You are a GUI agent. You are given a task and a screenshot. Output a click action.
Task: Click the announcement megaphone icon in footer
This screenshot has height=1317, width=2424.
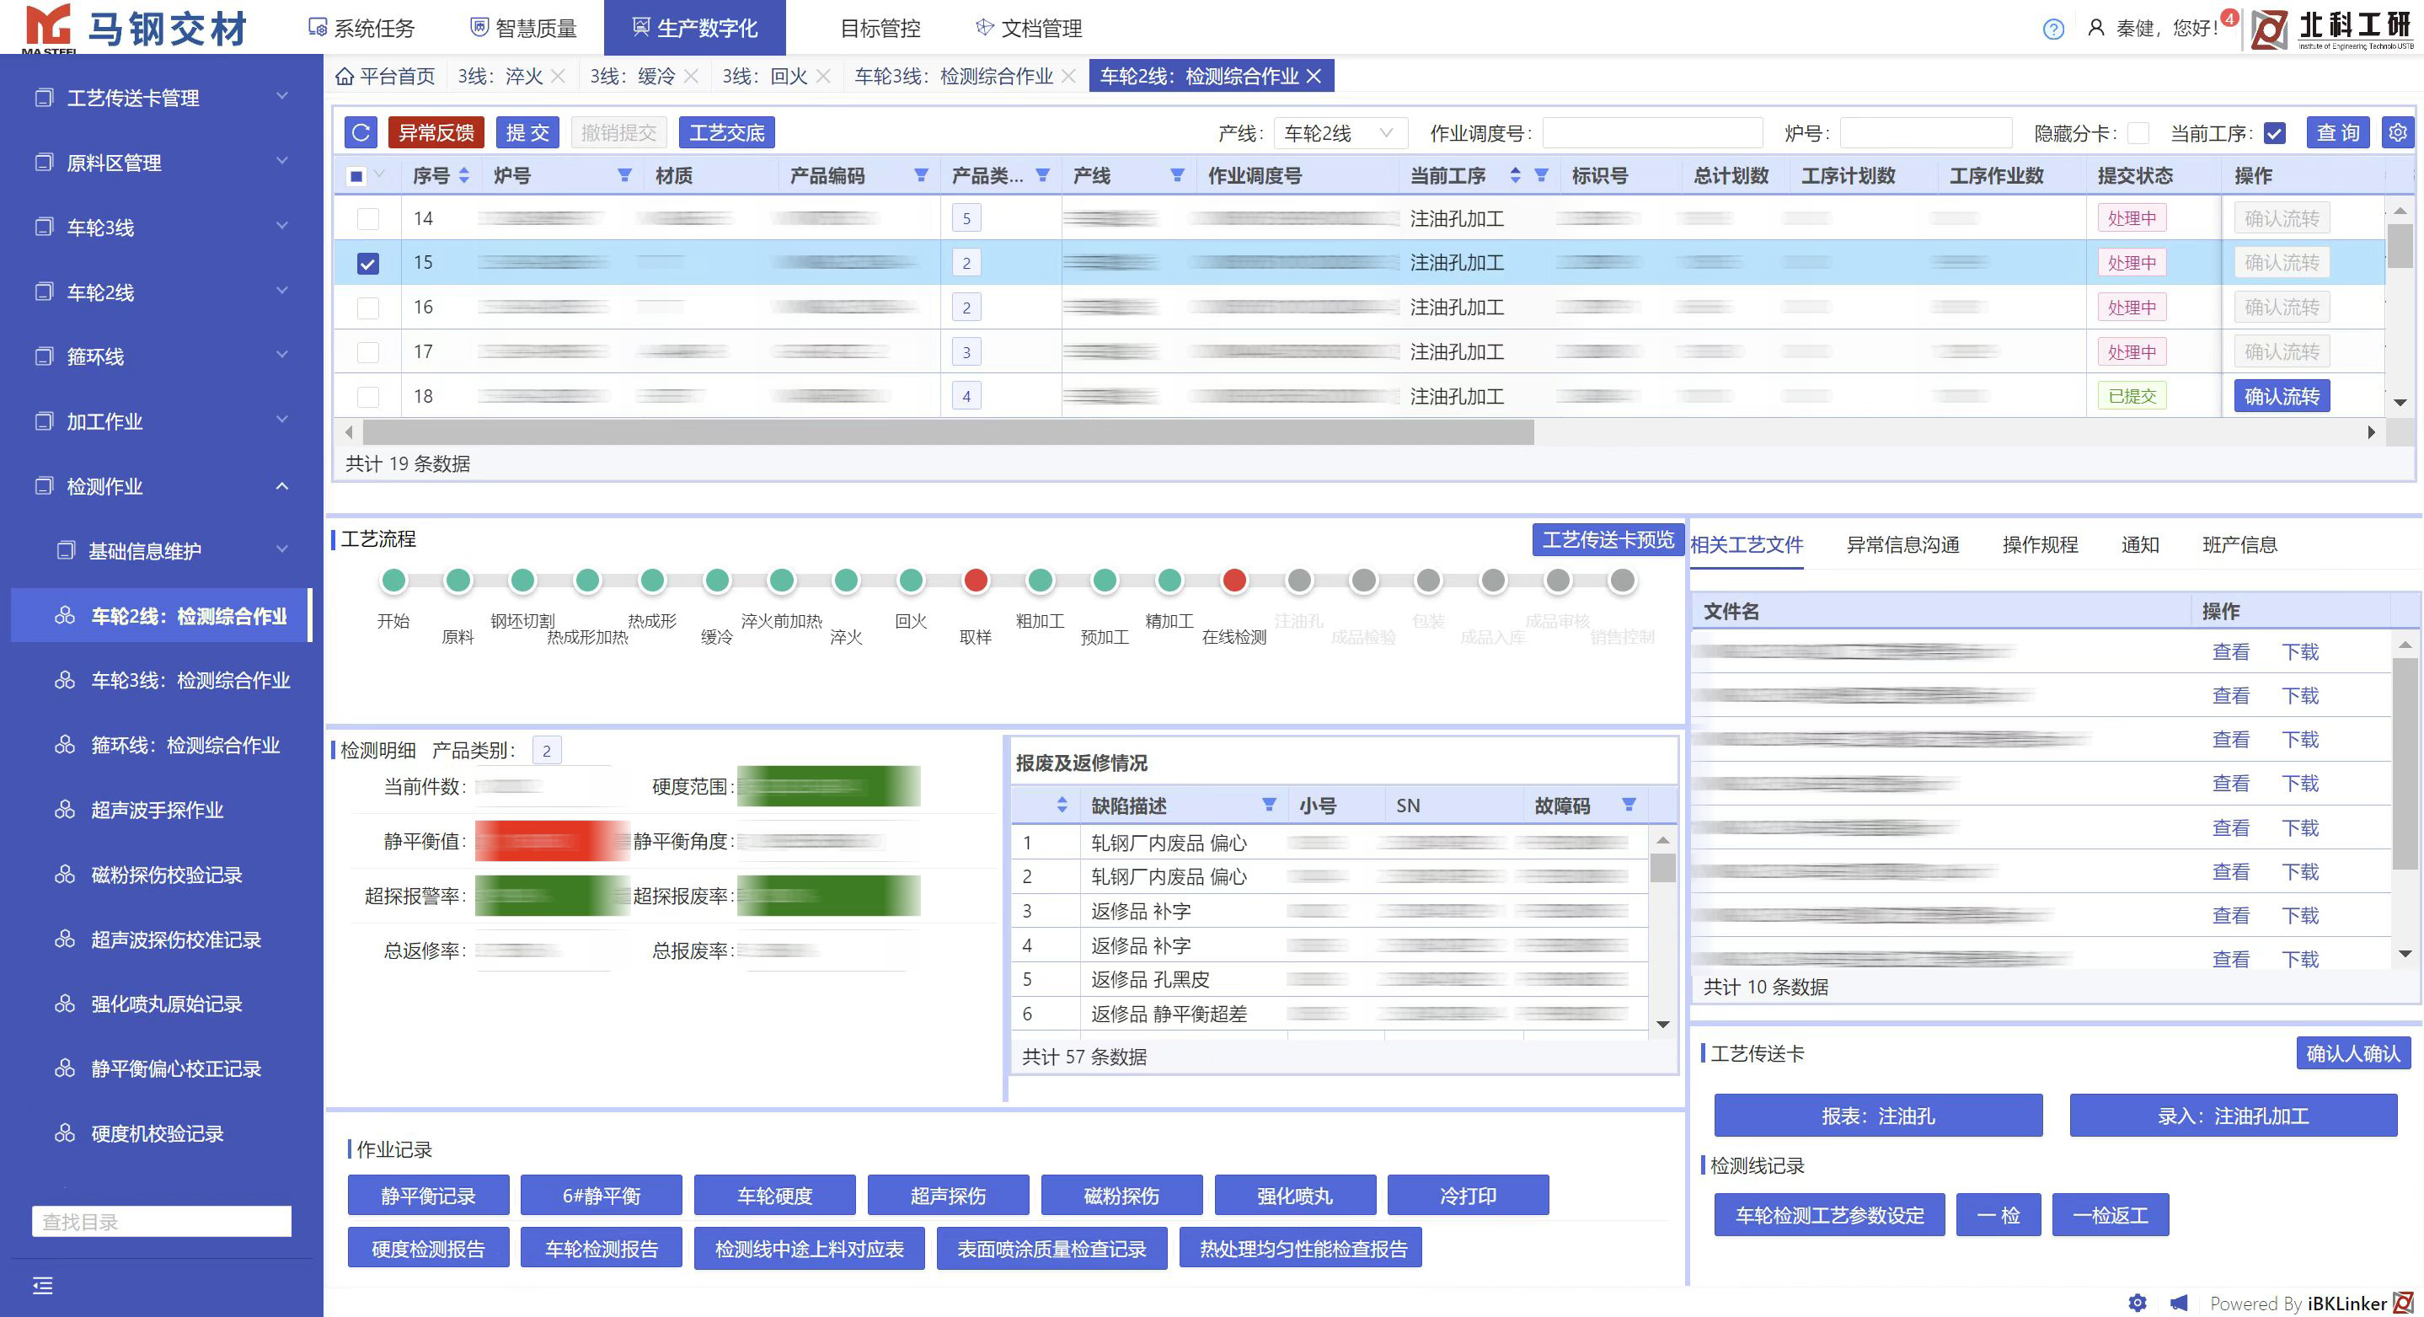pos(2179,1303)
